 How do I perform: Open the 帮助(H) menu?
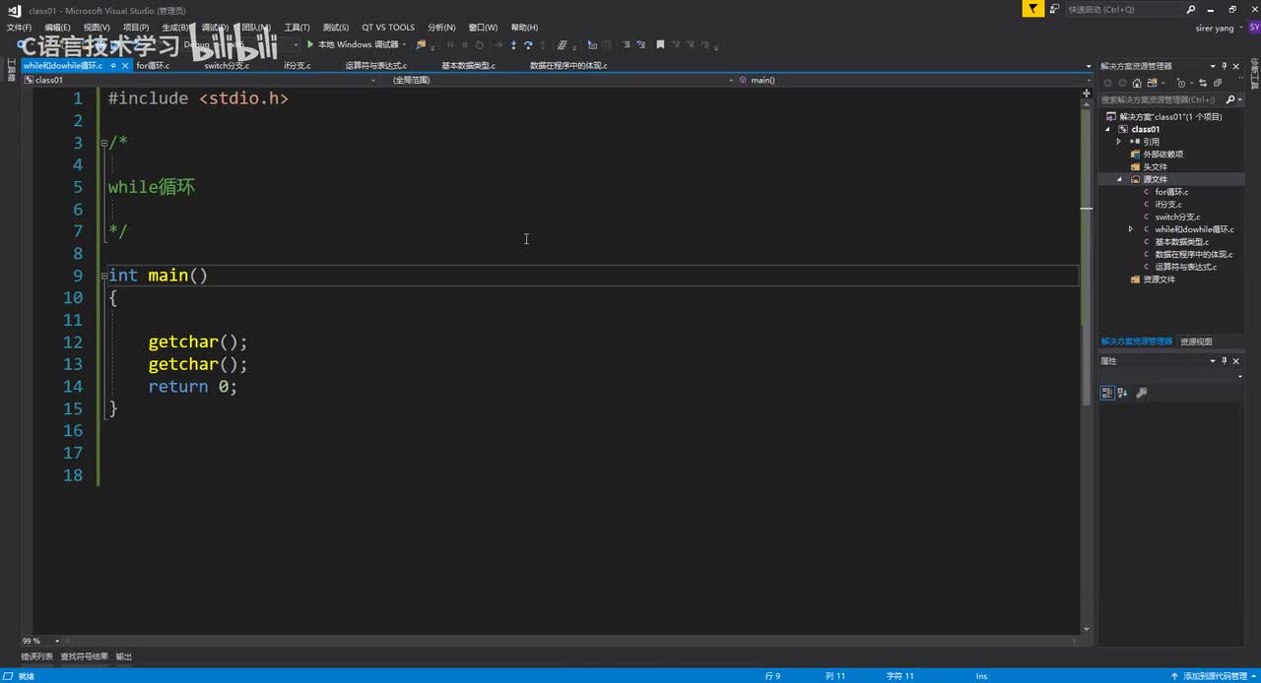click(524, 28)
